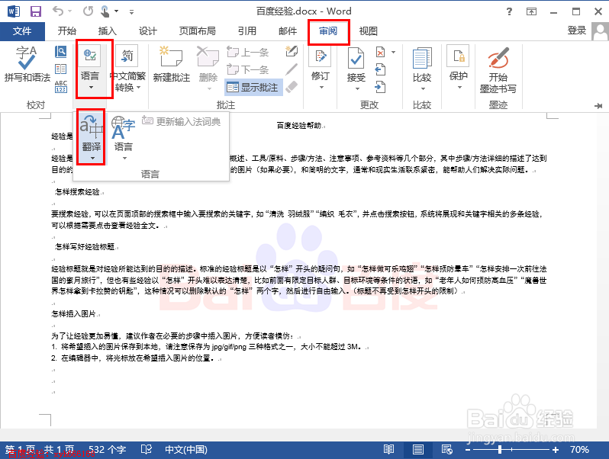Click the zoom out minus button
The width and height of the screenshot is (609, 459).
[468, 450]
